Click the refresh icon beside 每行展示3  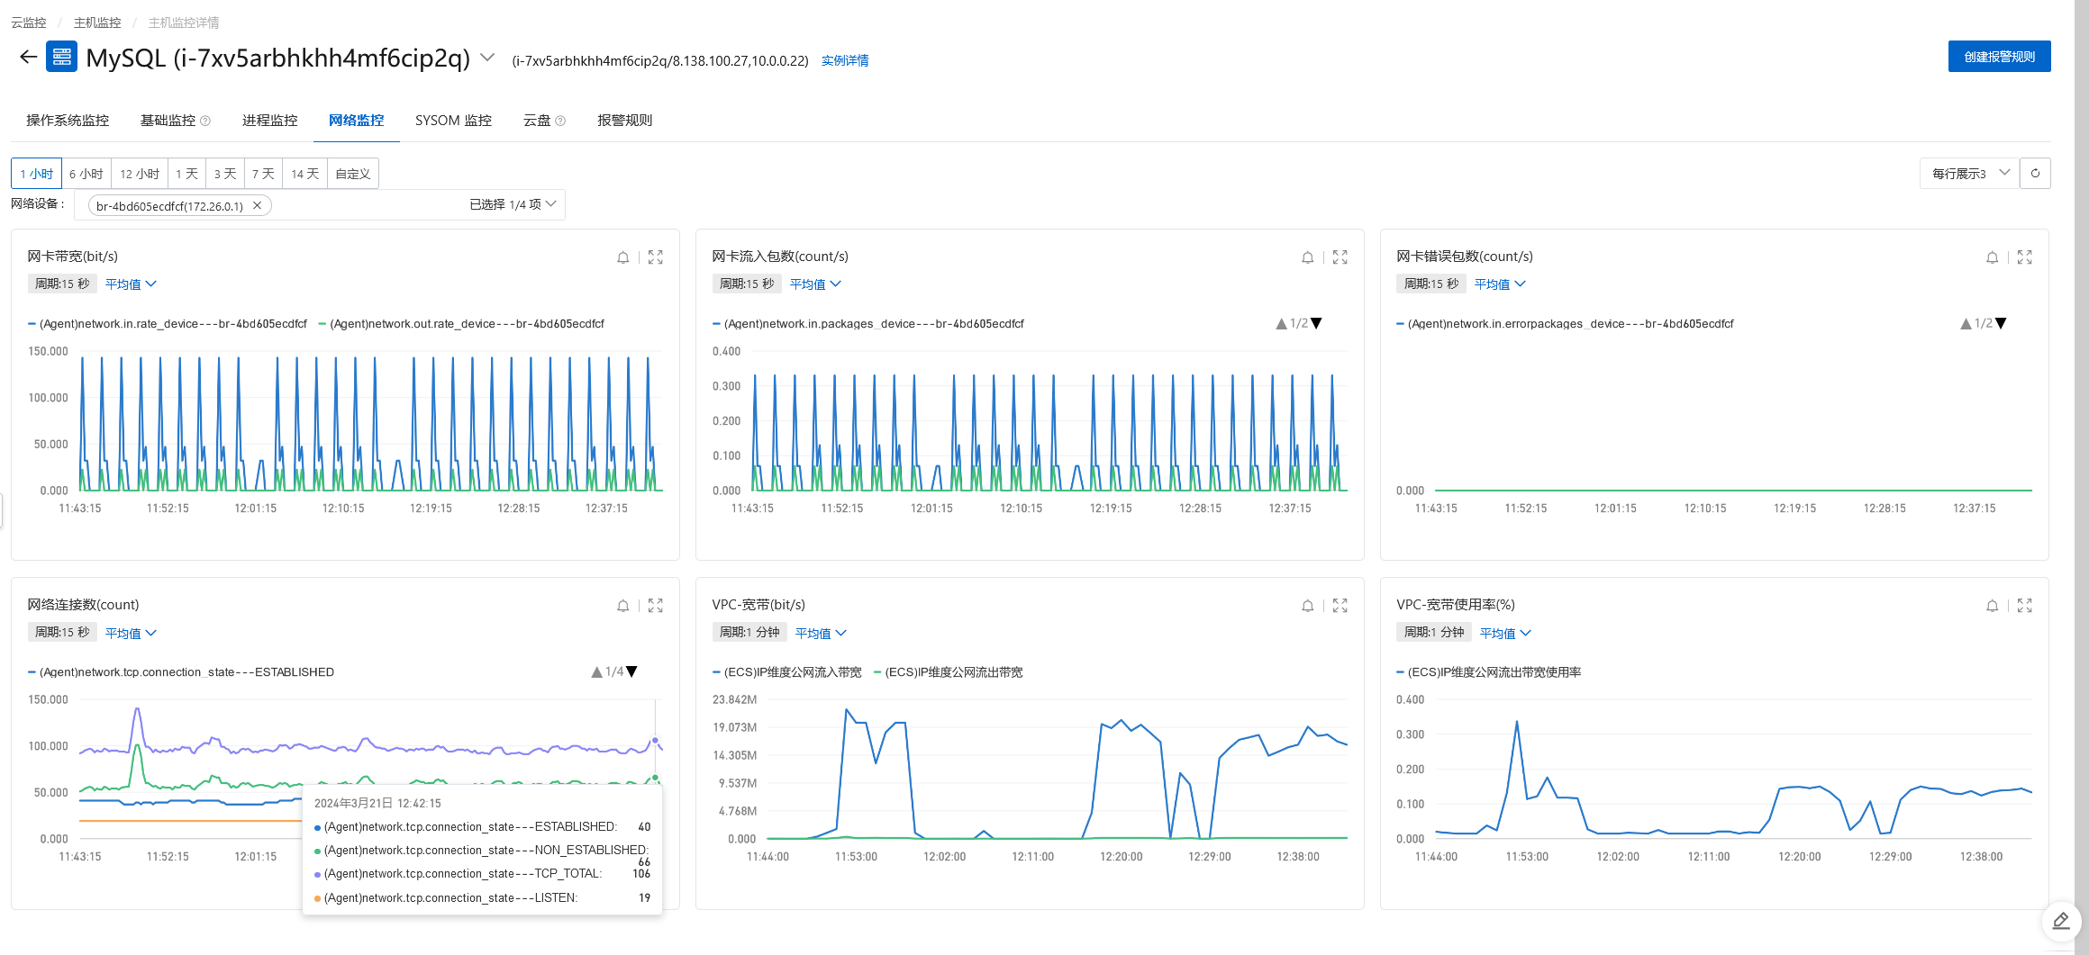(x=2035, y=173)
